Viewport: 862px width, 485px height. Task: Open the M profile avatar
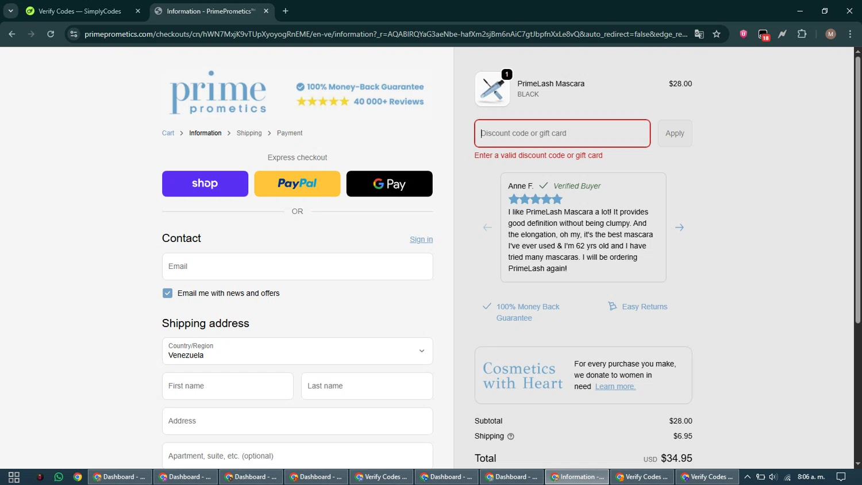tap(830, 34)
